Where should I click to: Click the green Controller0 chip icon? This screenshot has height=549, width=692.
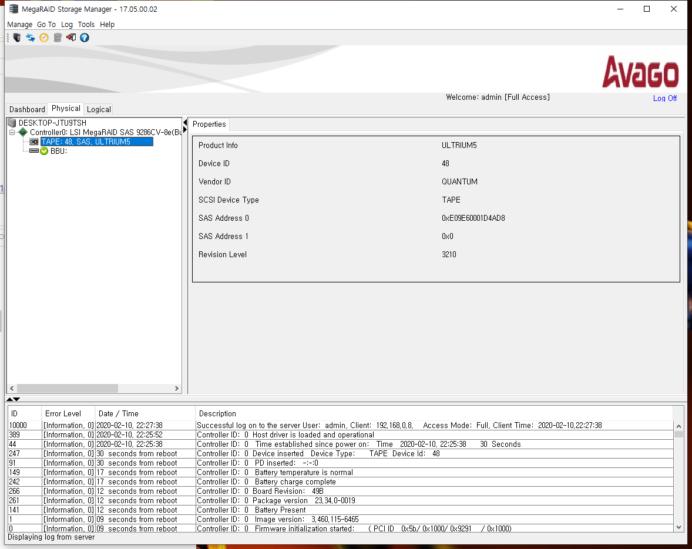point(23,132)
